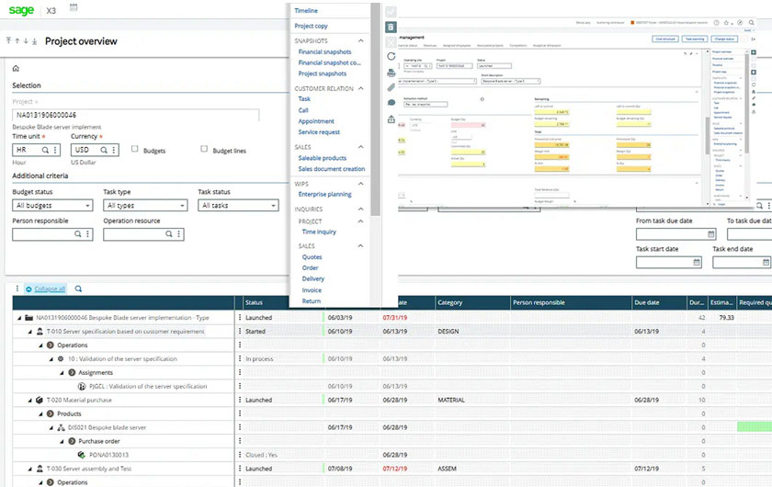
Task: Choose Enterprise planning in the menu
Action: (x=324, y=195)
